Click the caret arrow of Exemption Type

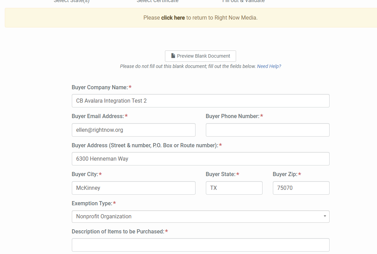[x=325, y=216]
